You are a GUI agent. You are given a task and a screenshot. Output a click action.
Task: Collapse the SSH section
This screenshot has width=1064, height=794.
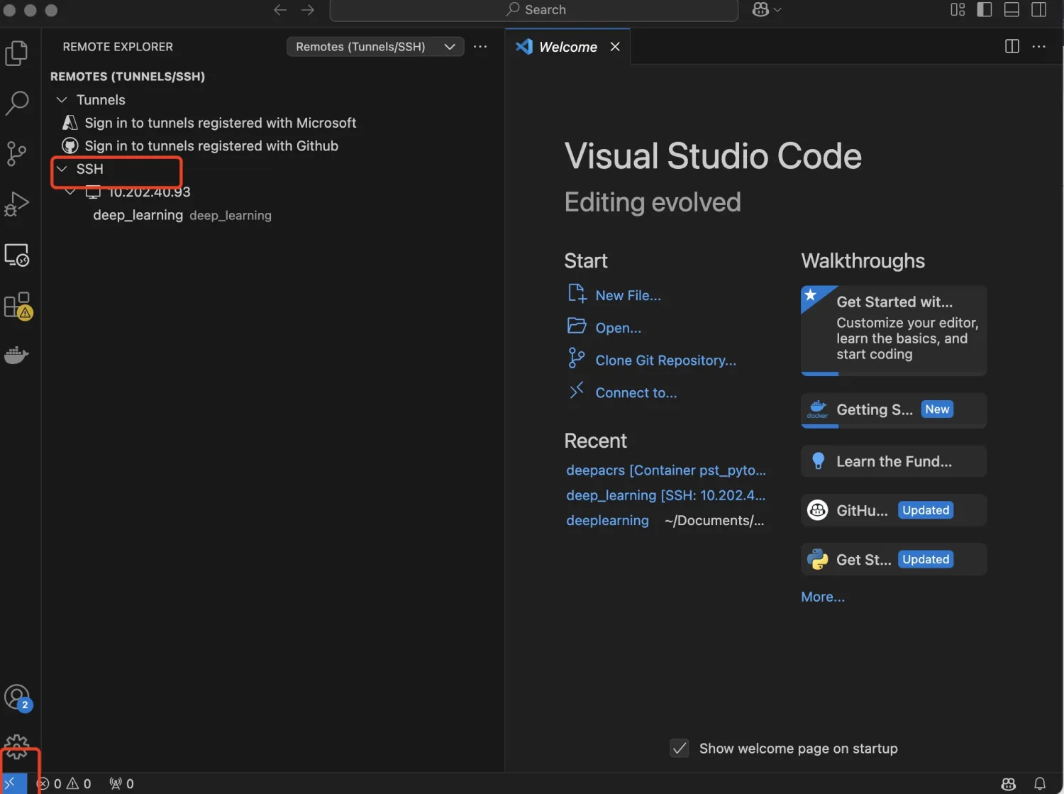click(62, 168)
